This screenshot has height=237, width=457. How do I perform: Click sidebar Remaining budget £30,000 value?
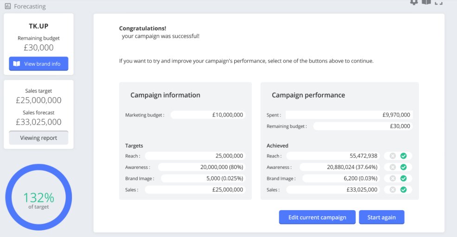pos(39,47)
